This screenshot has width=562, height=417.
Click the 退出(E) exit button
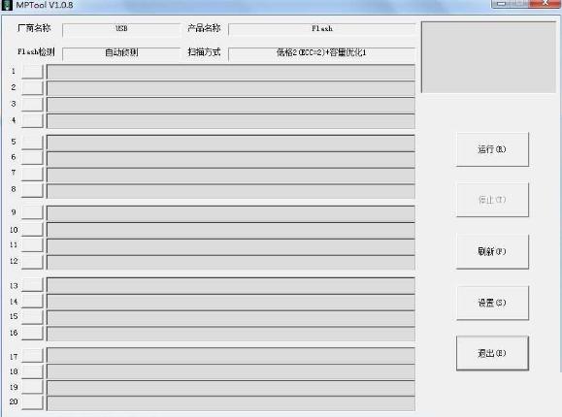[x=492, y=353]
